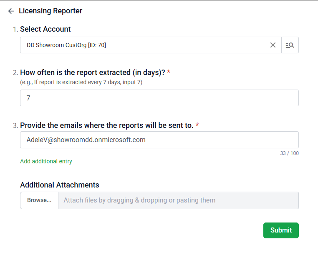Click the red asterisk on the emails question
Viewport: 318px width, 255px height.
point(197,125)
